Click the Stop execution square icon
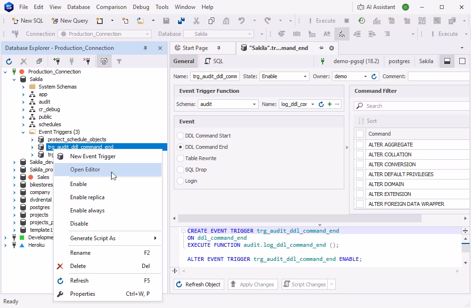 347,21
